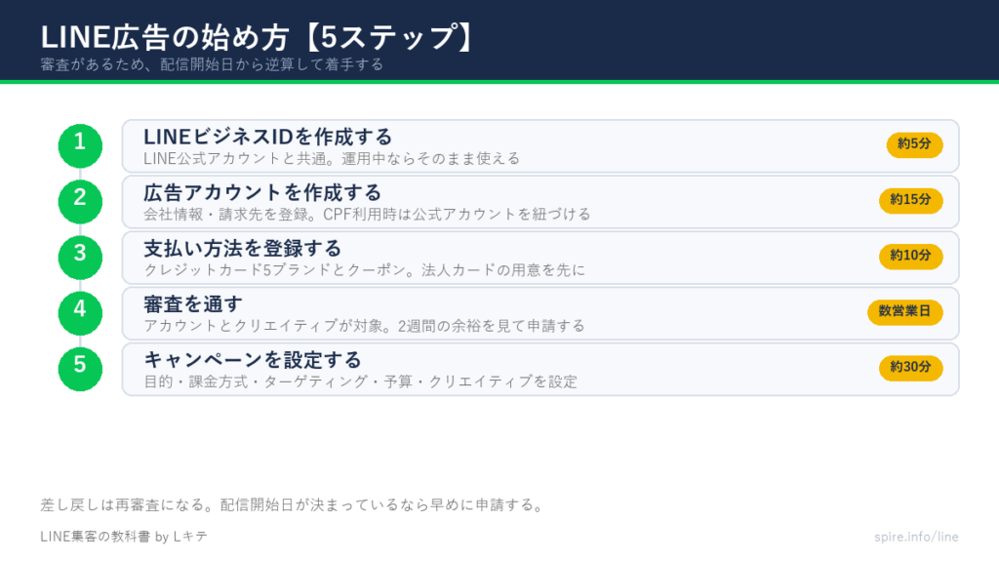
Task: Click the 支払い方法を登録する heading
Action: 243,249
